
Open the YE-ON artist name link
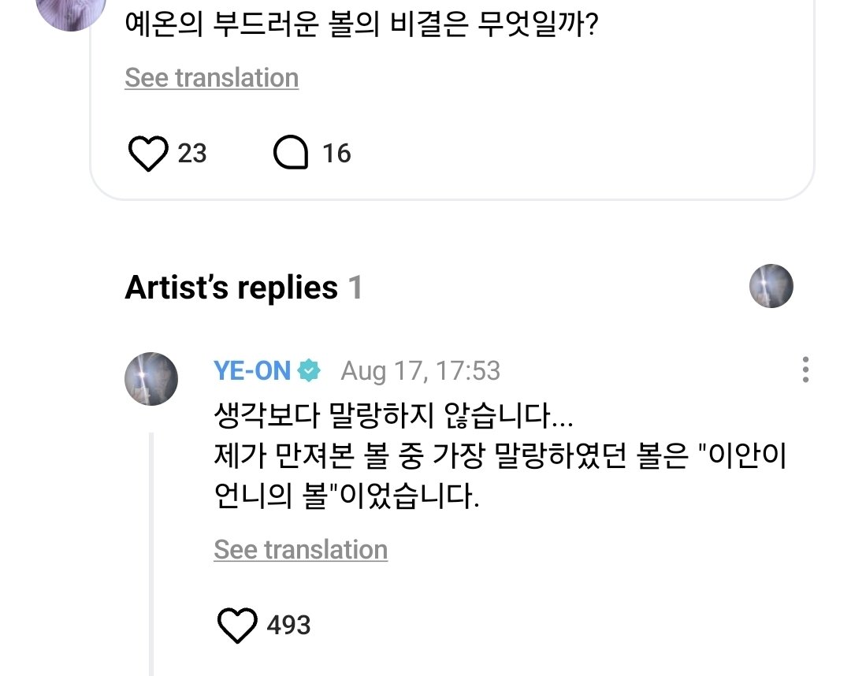pyautogui.click(x=252, y=370)
